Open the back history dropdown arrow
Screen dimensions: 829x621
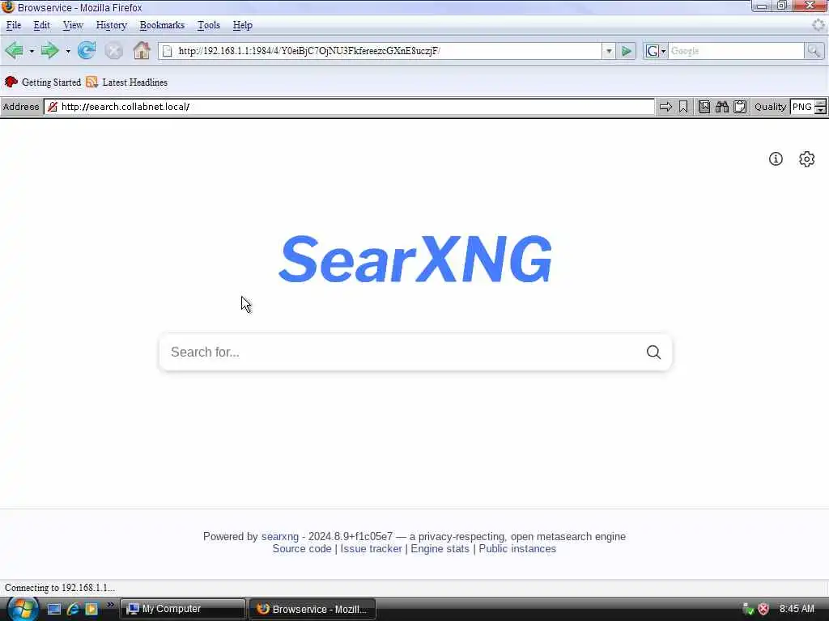pos(32,51)
